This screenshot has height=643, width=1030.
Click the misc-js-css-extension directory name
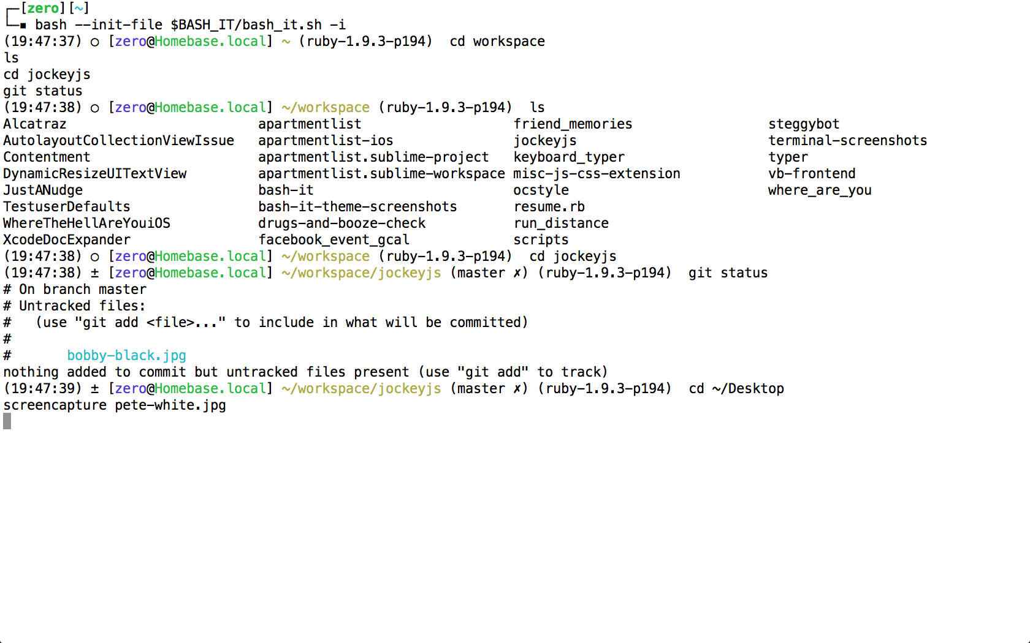597,174
